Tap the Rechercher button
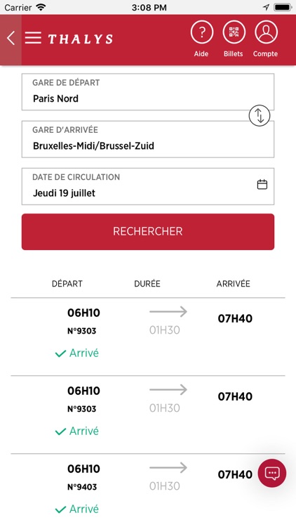This screenshot has height=527, width=296. [148, 232]
